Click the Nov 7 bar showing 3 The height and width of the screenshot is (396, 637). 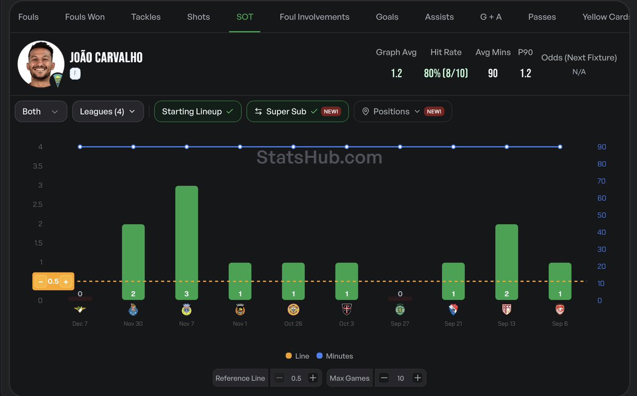[186, 243]
